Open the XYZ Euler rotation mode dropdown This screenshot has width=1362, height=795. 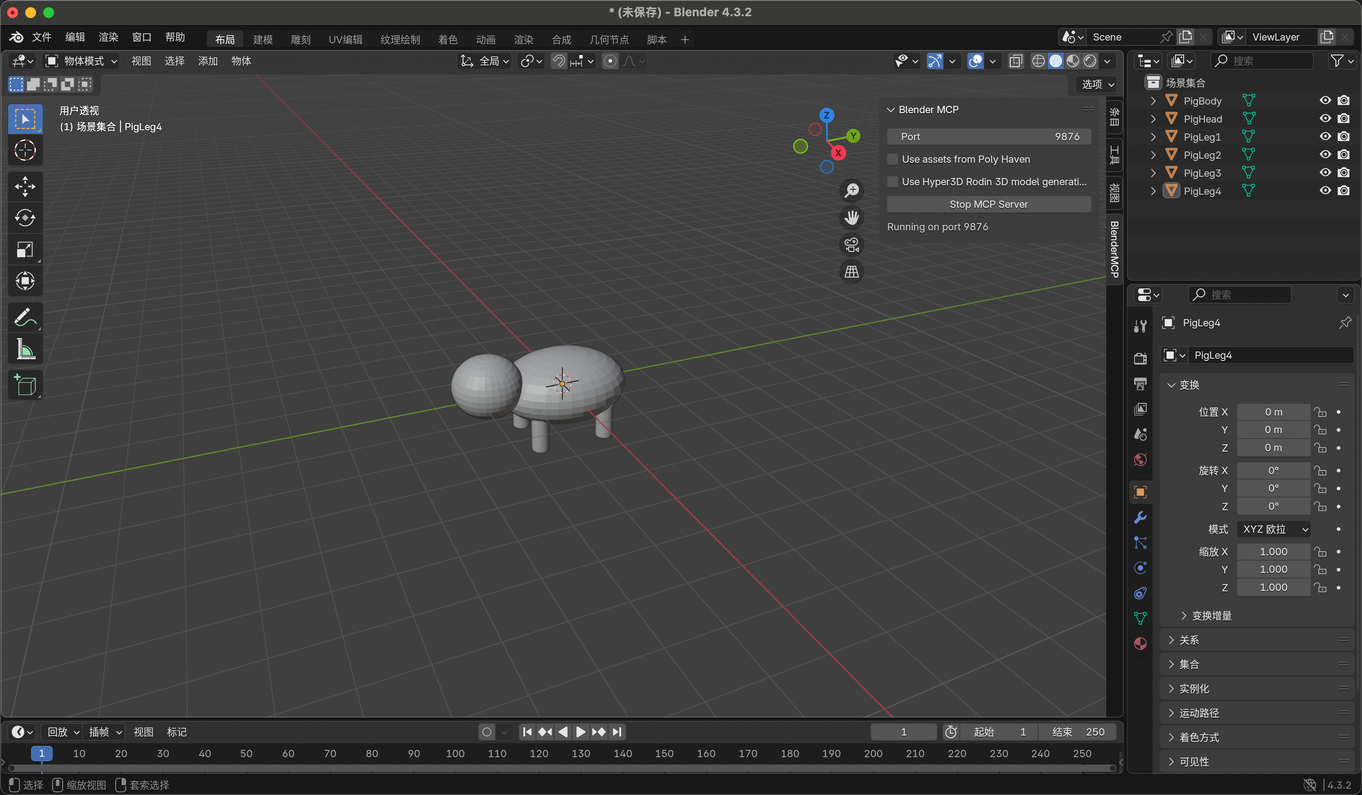pos(1273,529)
